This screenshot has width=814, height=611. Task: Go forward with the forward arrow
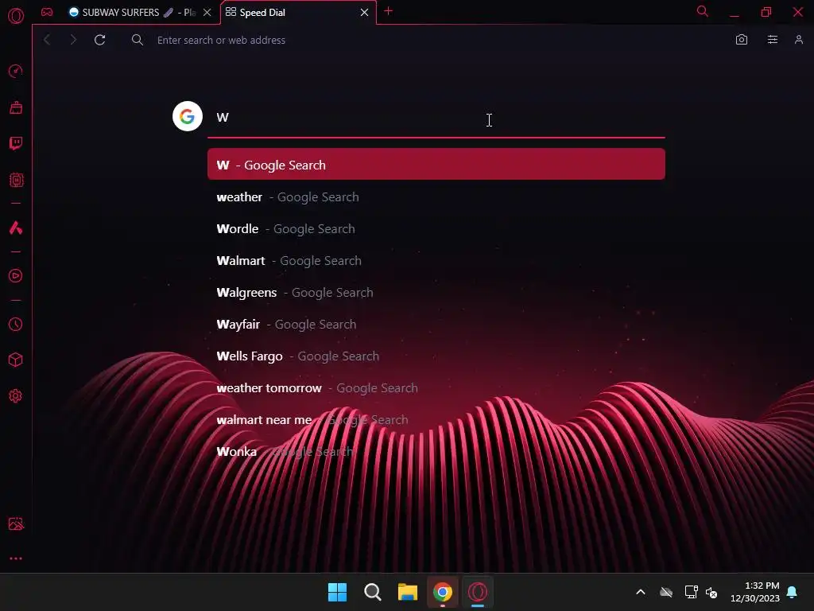click(x=73, y=40)
